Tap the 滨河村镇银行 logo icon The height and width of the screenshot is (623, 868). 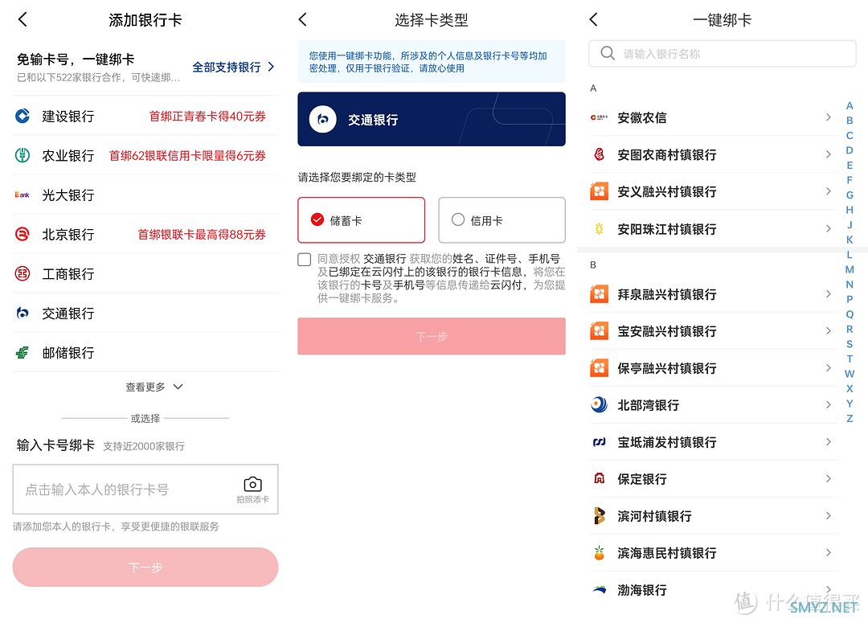(599, 515)
